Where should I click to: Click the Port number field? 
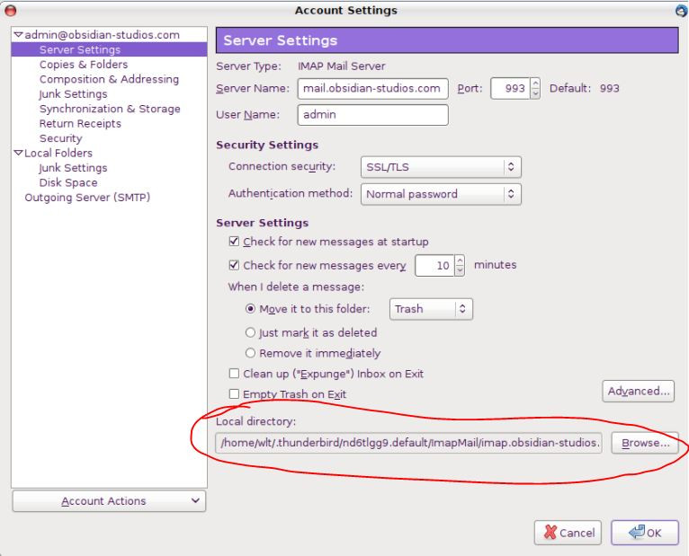[x=510, y=89]
